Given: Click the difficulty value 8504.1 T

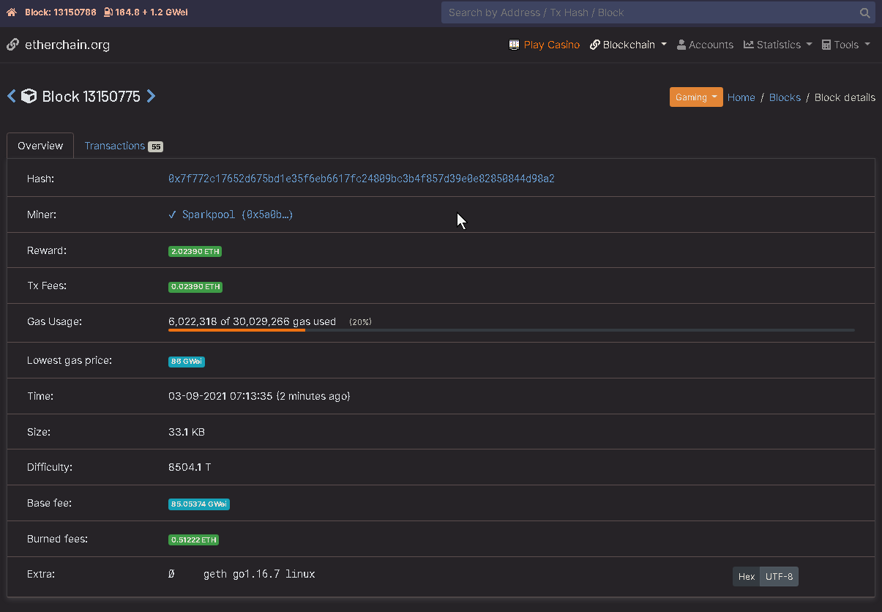Looking at the screenshot, I should click(x=190, y=467).
